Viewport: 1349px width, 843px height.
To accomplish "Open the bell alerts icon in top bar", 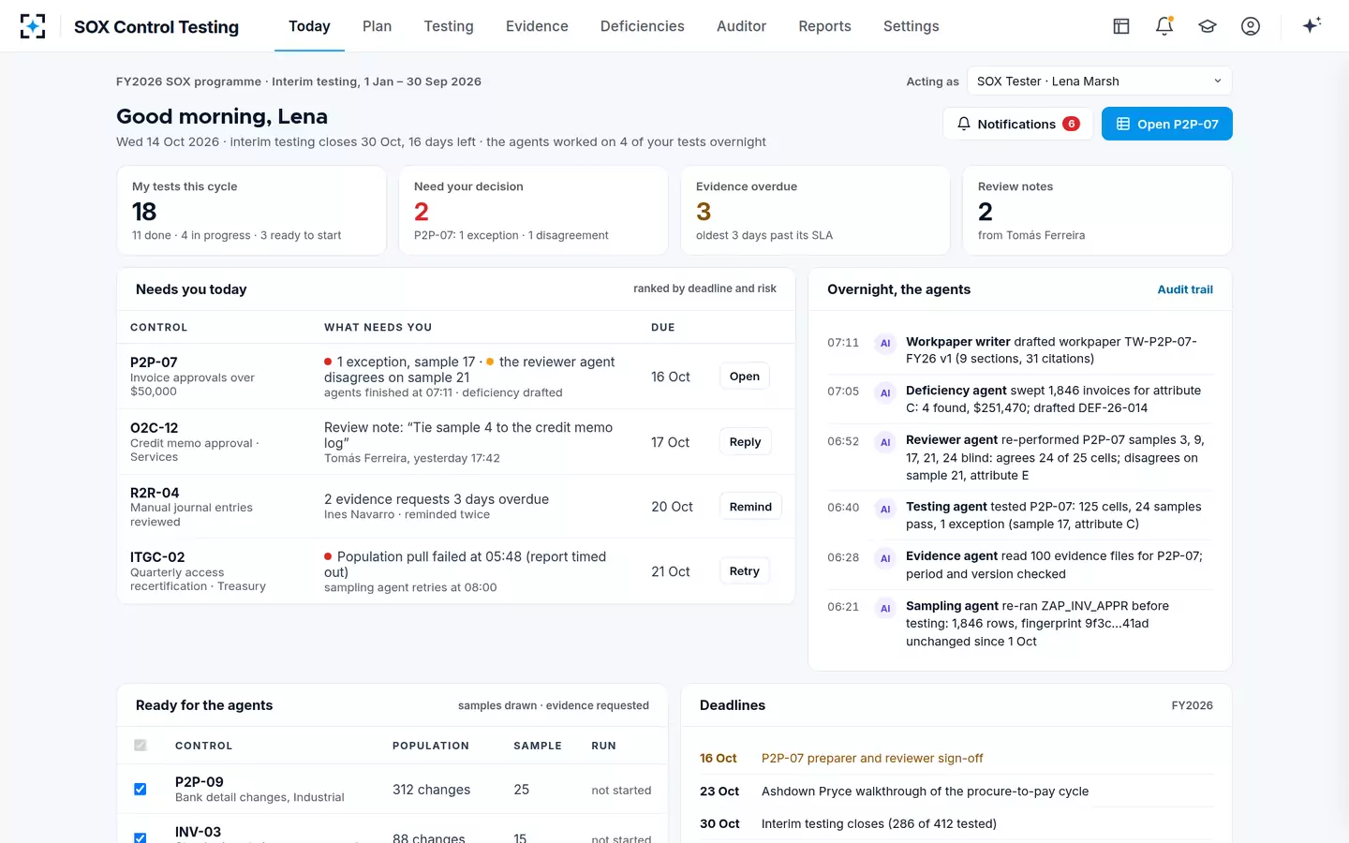I will point(1164,26).
